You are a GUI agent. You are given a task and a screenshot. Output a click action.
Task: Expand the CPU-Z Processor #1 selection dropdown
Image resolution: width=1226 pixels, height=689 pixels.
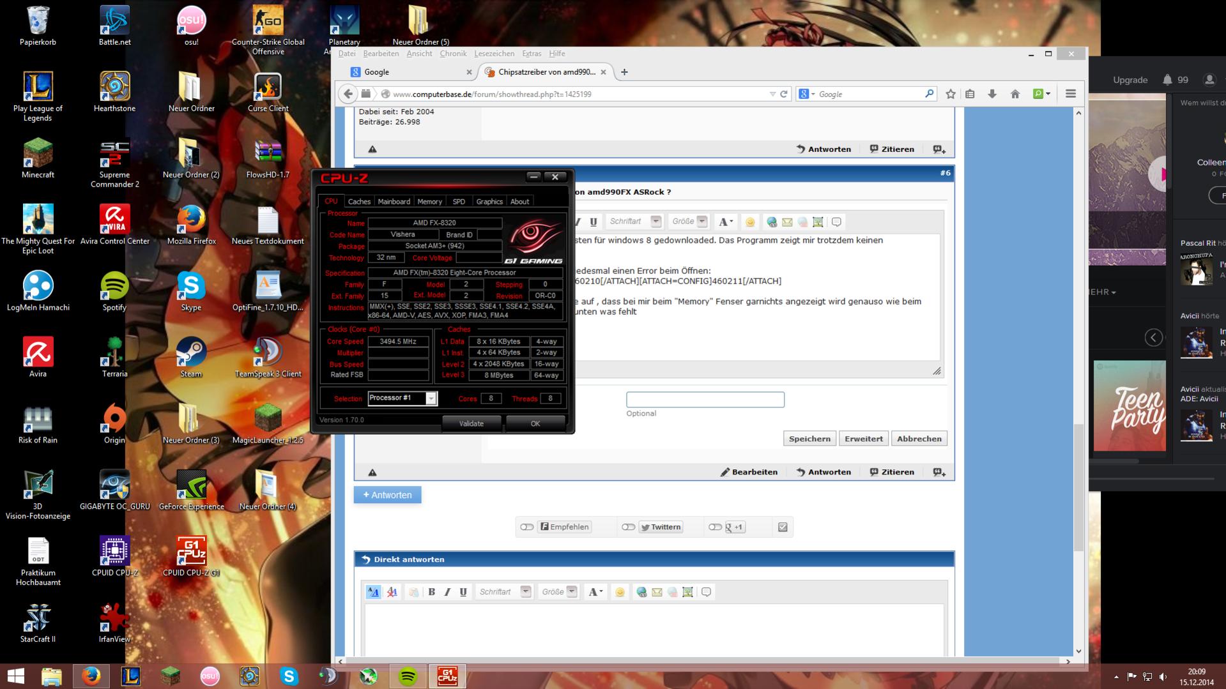(431, 398)
